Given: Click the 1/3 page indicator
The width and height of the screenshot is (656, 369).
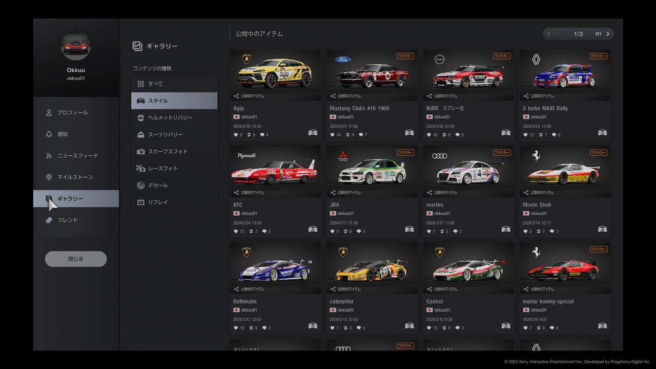Looking at the screenshot, I should 579,34.
